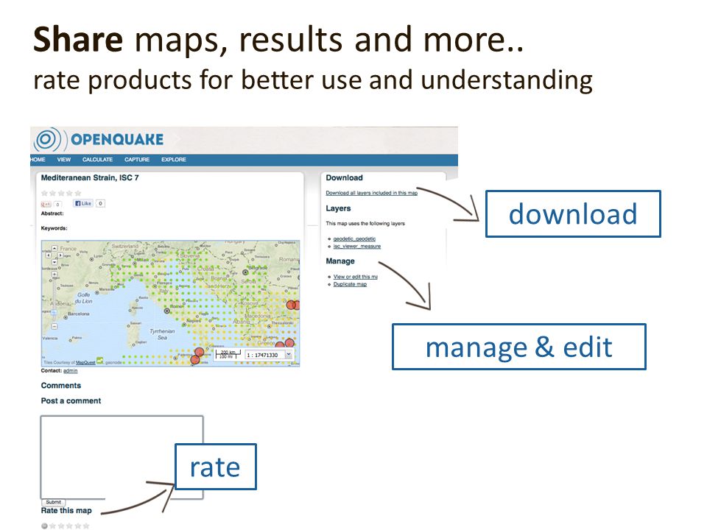
Task: Submit the comment with Submit button
Action: click(54, 502)
